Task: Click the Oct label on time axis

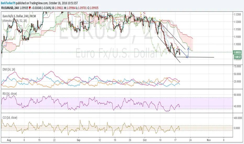Action: coord(145,140)
